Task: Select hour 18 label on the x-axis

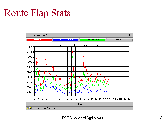Action: 108,99
